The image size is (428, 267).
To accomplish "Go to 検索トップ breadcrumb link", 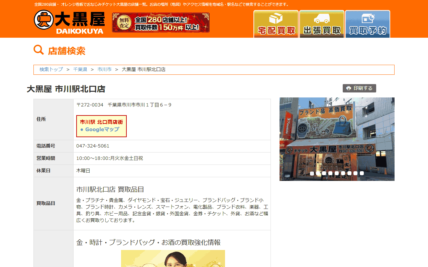I will point(51,69).
